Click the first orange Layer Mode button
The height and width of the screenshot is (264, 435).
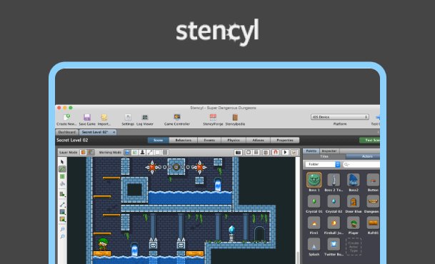(x=84, y=153)
